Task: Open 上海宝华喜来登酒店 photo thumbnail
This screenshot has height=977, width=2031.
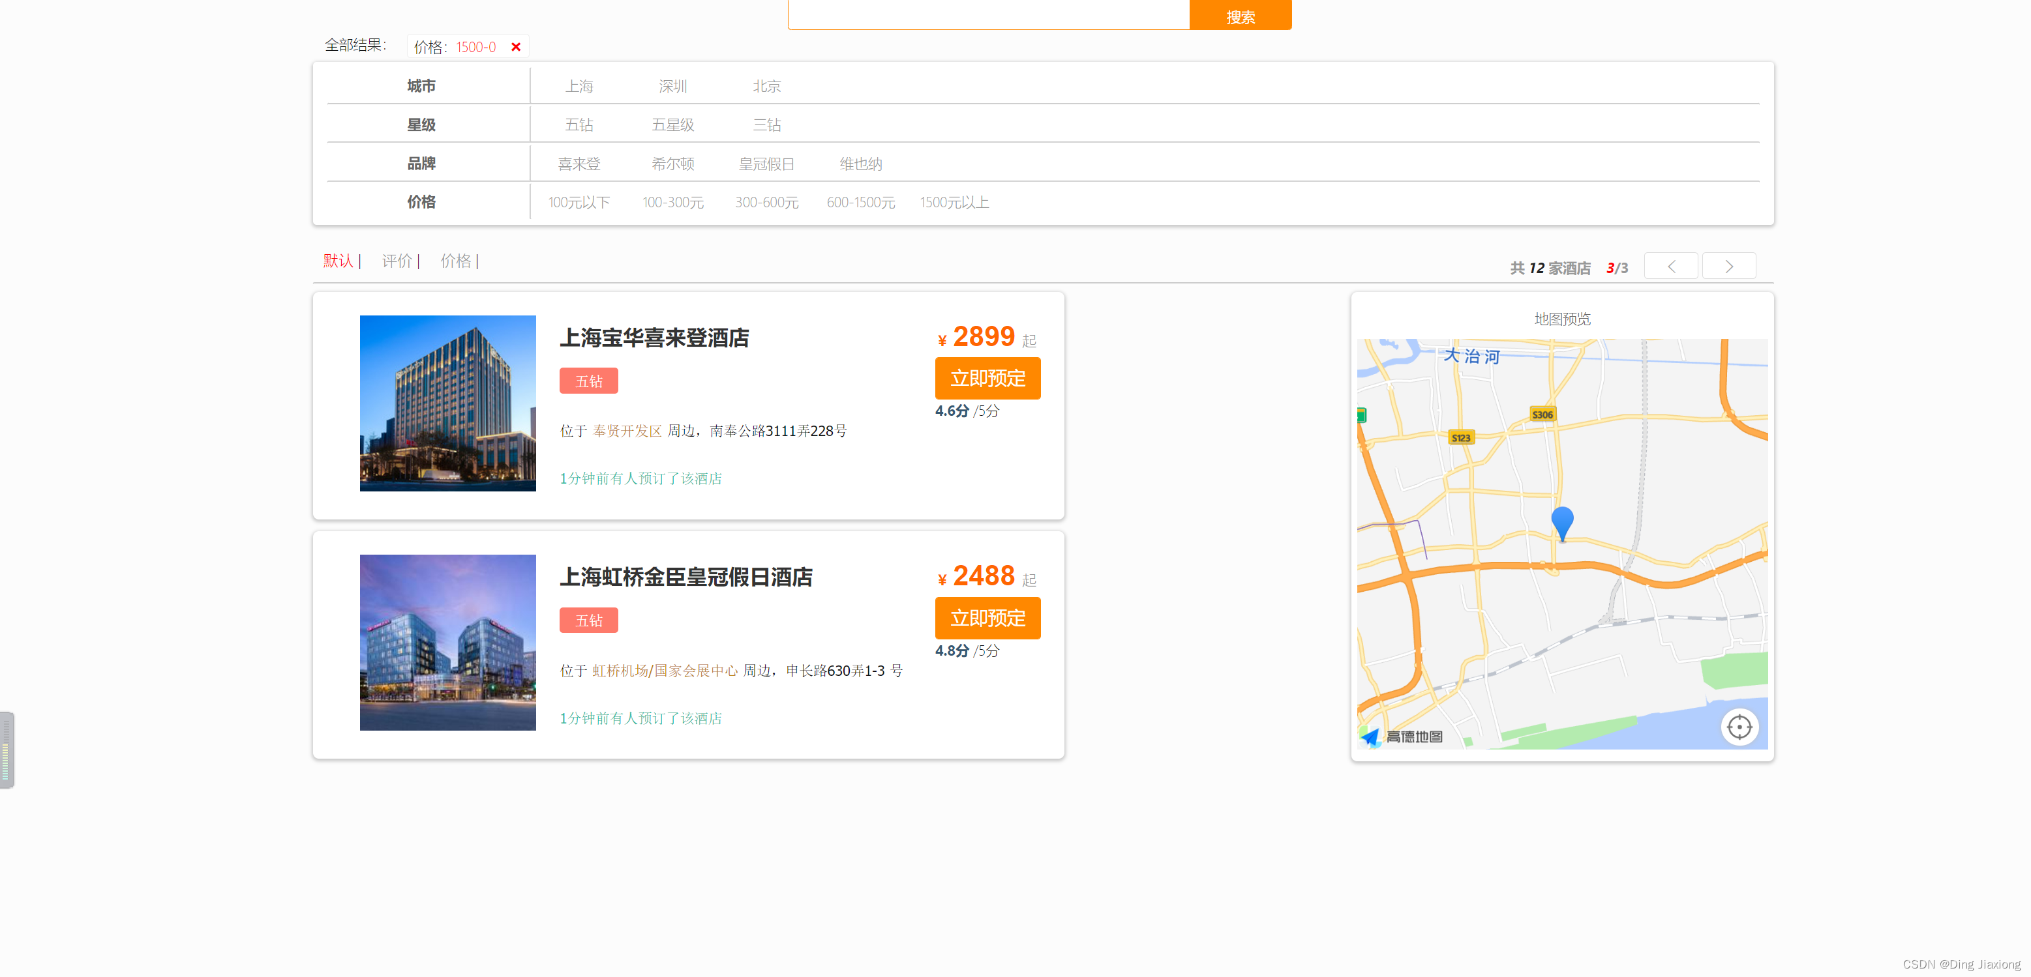Action: point(448,403)
